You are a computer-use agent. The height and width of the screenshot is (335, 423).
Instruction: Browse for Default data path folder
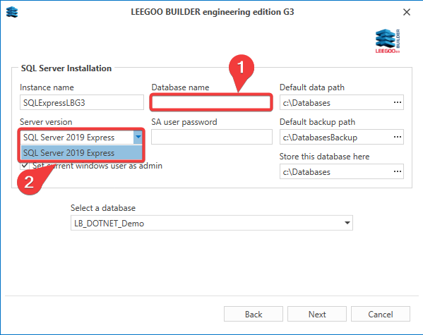[x=398, y=102]
